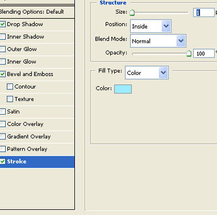Click the Size slider handle
217x215 pixels.
click(x=132, y=13)
